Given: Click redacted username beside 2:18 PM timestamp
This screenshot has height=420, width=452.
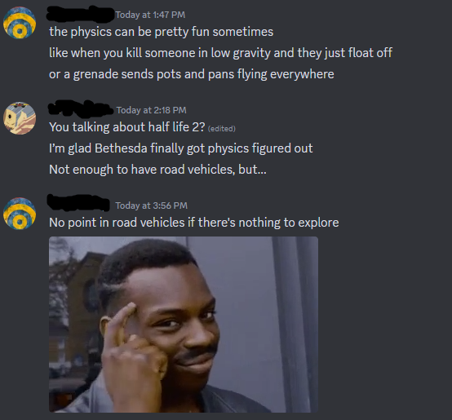Looking at the screenshot, I should pyautogui.click(x=81, y=109).
